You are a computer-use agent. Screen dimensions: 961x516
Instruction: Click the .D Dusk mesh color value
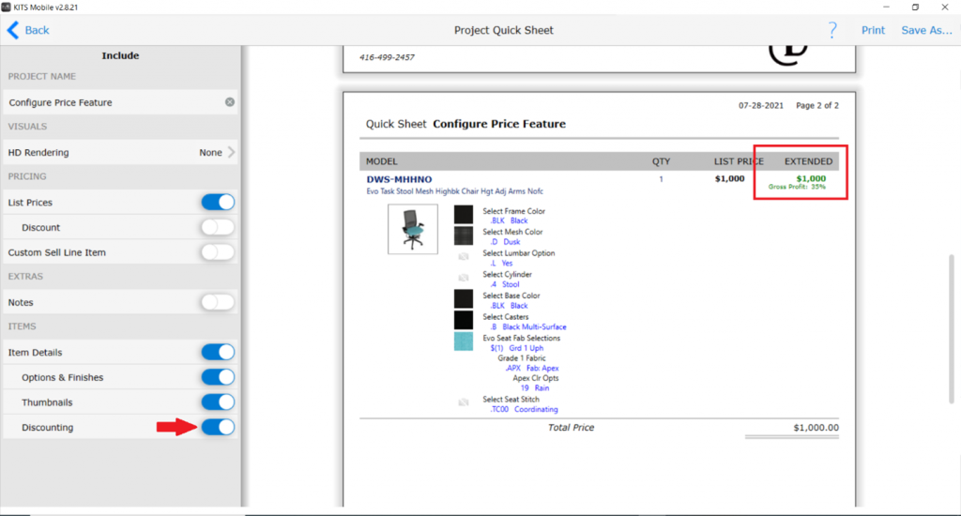[x=506, y=242]
